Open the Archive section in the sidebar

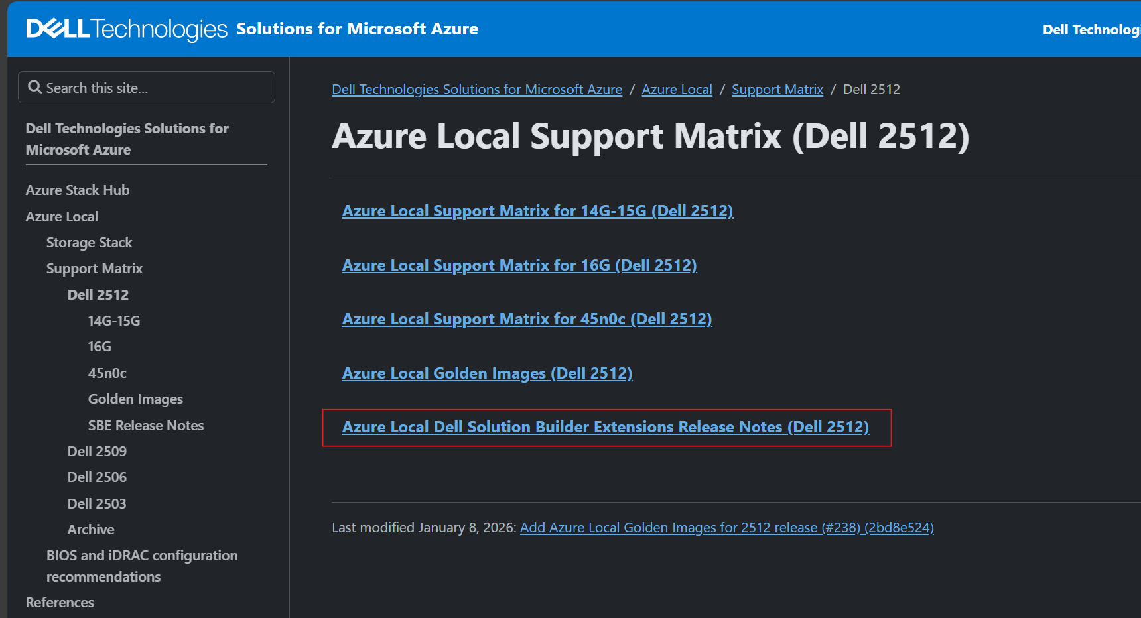point(90,529)
